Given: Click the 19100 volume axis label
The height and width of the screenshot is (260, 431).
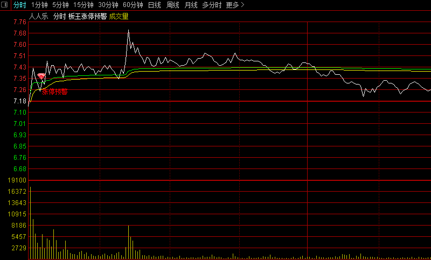Looking at the screenshot, I should 18,180.
